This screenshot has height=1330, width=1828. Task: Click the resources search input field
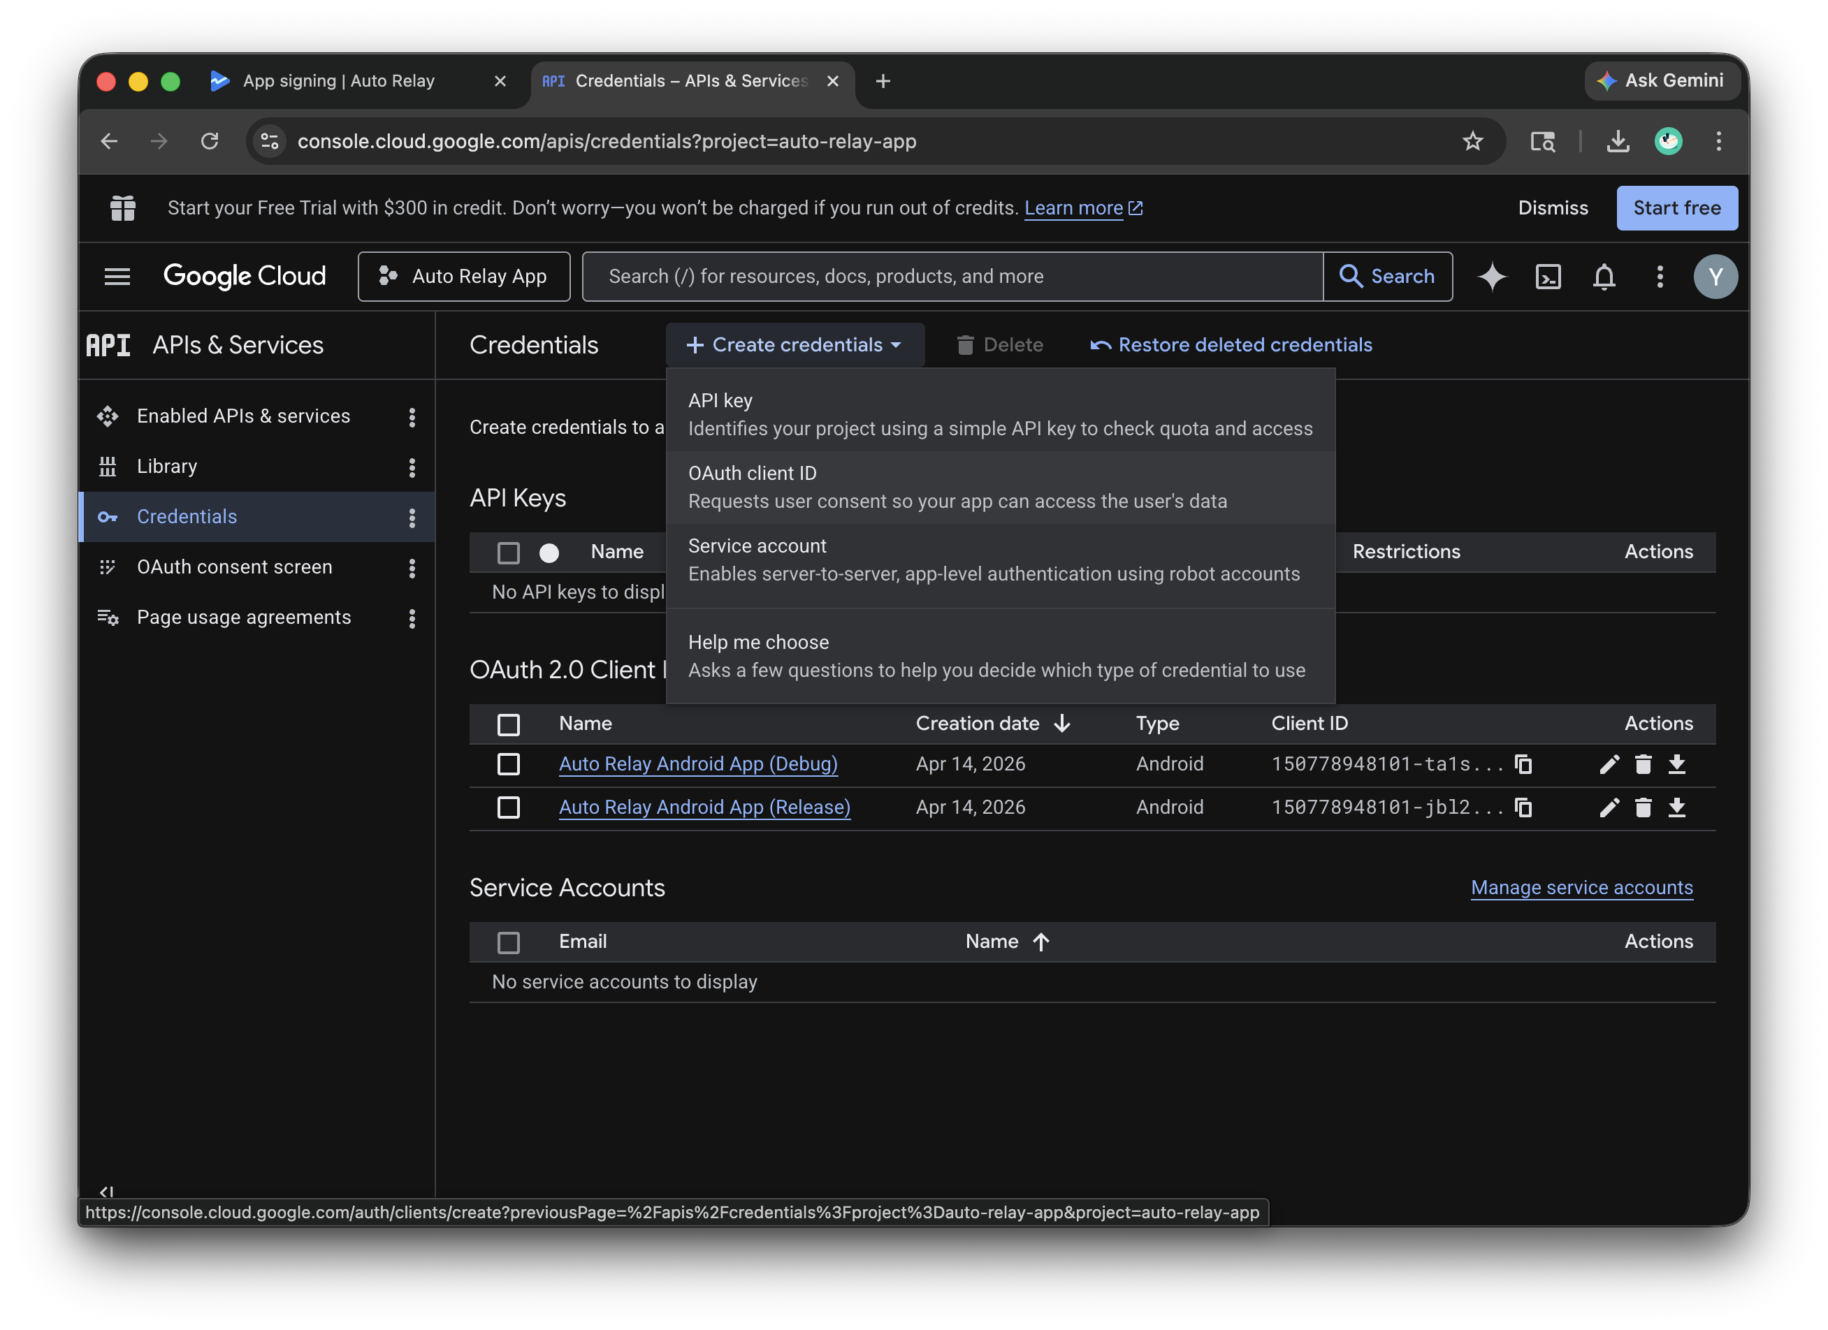[951, 277]
